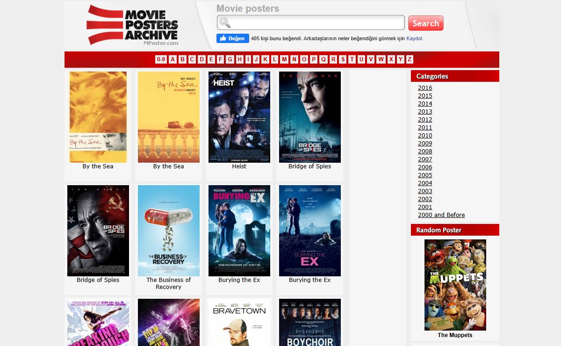Open the 2009 category
This screenshot has width=561, height=346.
425,144
